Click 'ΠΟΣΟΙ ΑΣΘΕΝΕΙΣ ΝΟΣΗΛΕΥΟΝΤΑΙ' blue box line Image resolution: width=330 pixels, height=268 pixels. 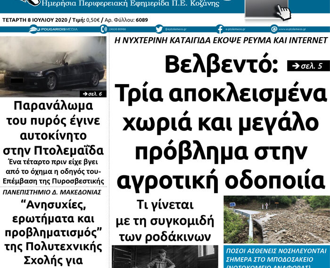276,251
